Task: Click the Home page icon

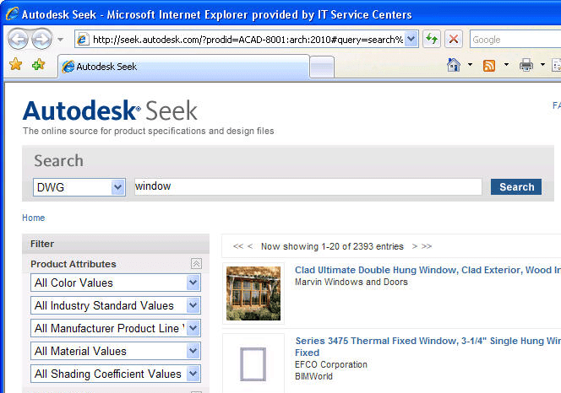Action: (x=454, y=65)
